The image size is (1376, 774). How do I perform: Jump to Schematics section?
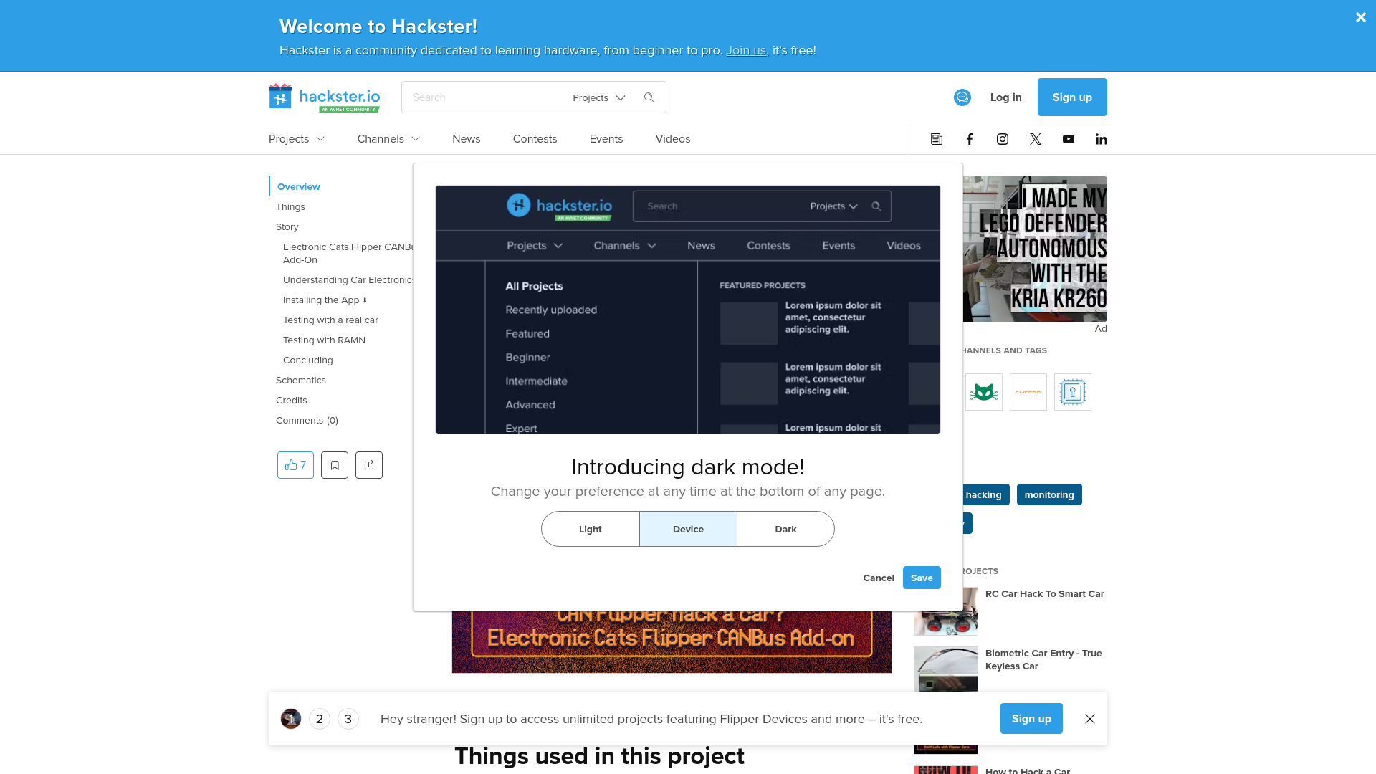pyautogui.click(x=301, y=380)
